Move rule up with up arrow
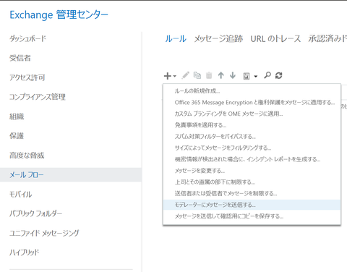The height and width of the screenshot is (272, 347). pos(220,75)
